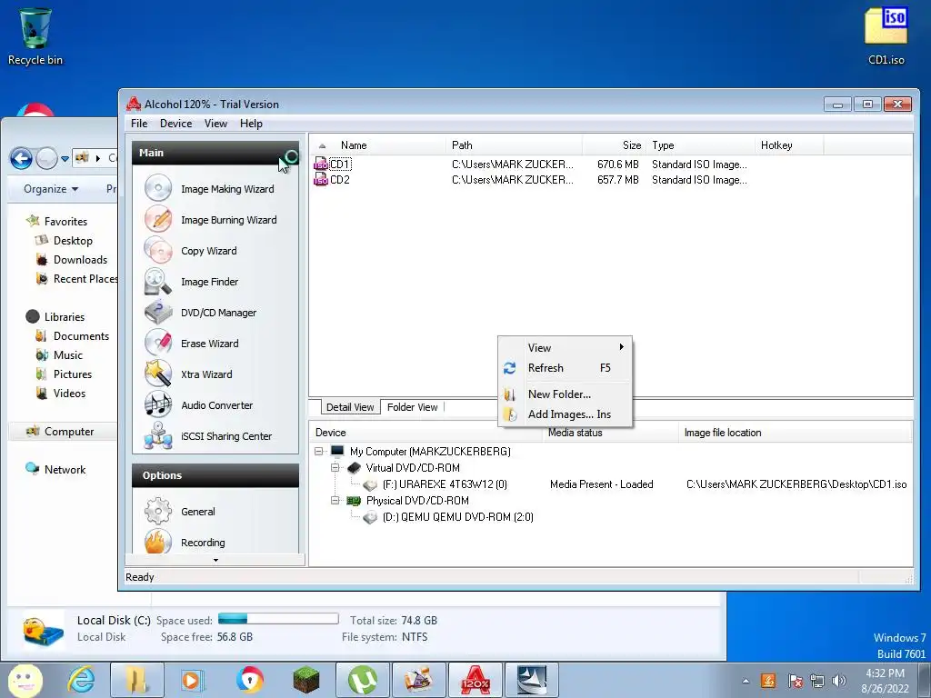Open General options gear icon
This screenshot has width=931, height=698.
point(158,511)
